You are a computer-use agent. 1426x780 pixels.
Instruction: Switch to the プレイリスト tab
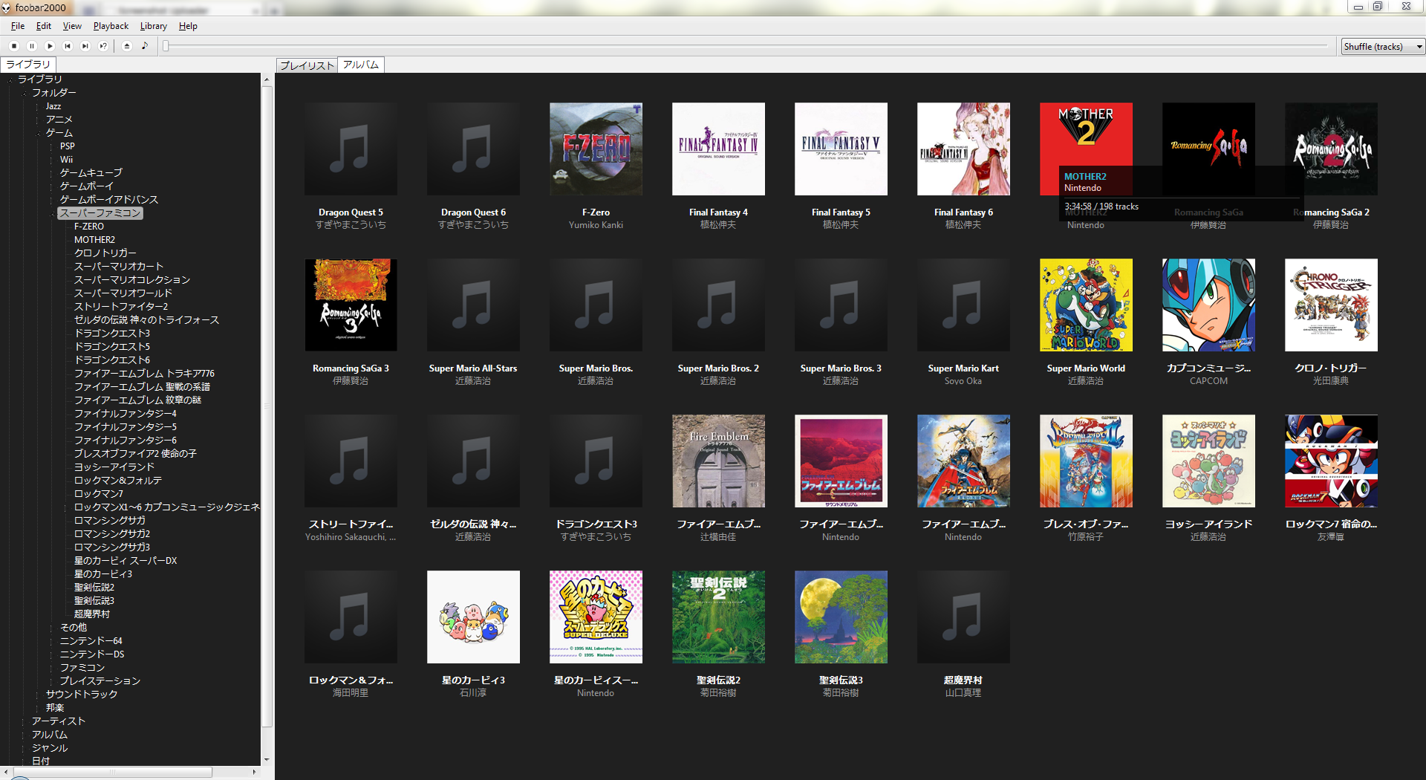point(307,65)
